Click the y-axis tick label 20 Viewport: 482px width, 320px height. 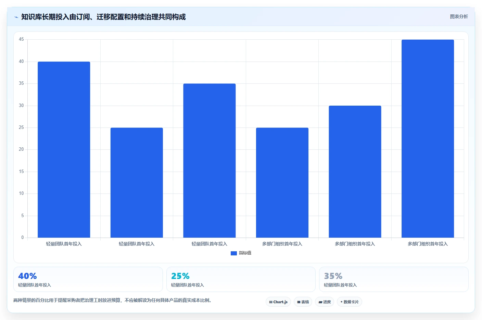(x=21, y=149)
